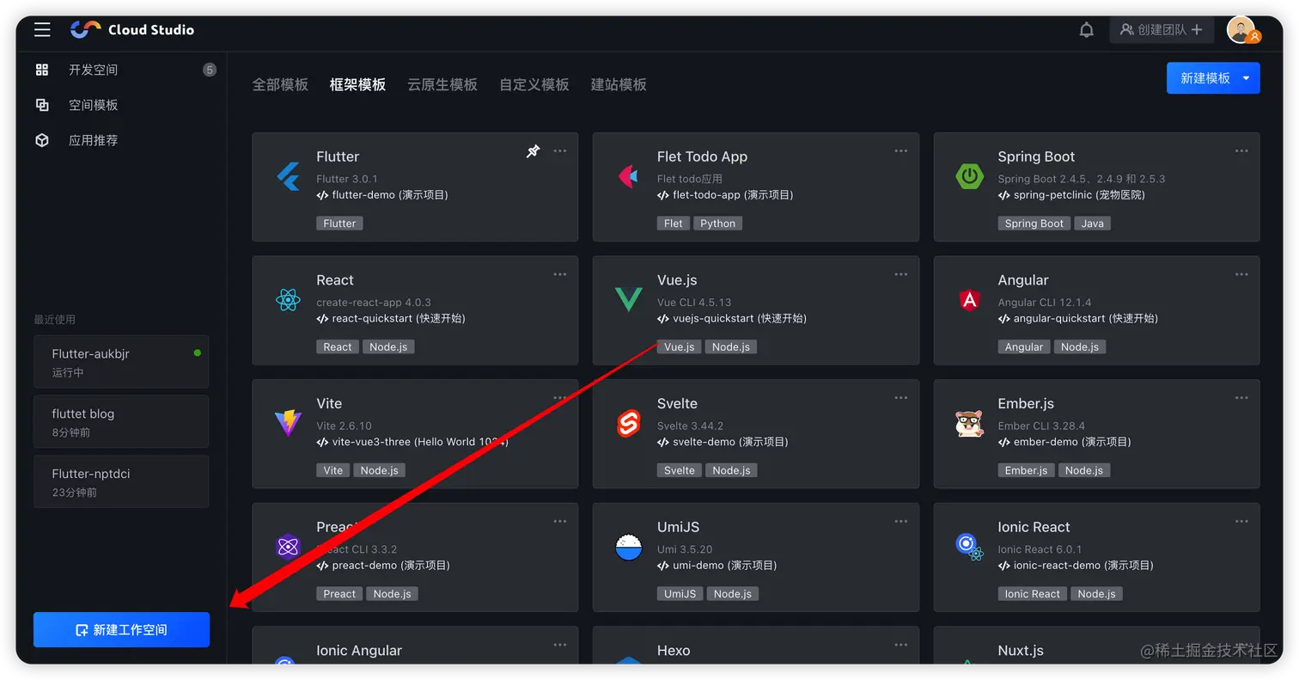Switch to 框架模板 tab
Screen dimensions: 1299x680
click(x=357, y=84)
